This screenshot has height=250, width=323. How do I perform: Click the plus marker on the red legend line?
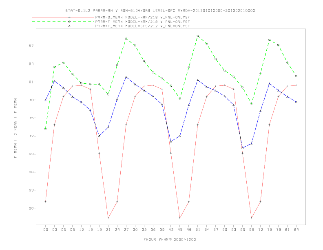69,17
